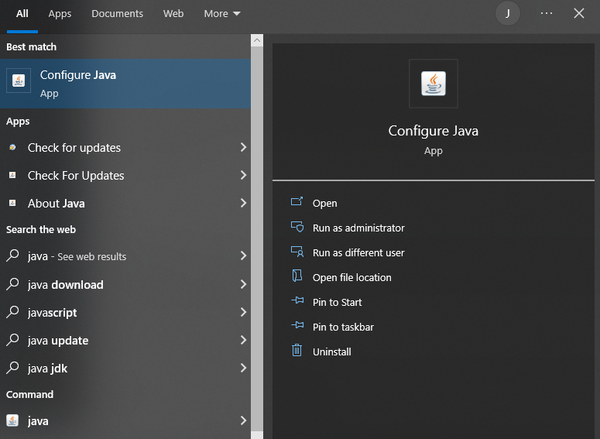Click the search icon beside 'java jdk'
This screenshot has width=600, height=439.
coord(12,368)
